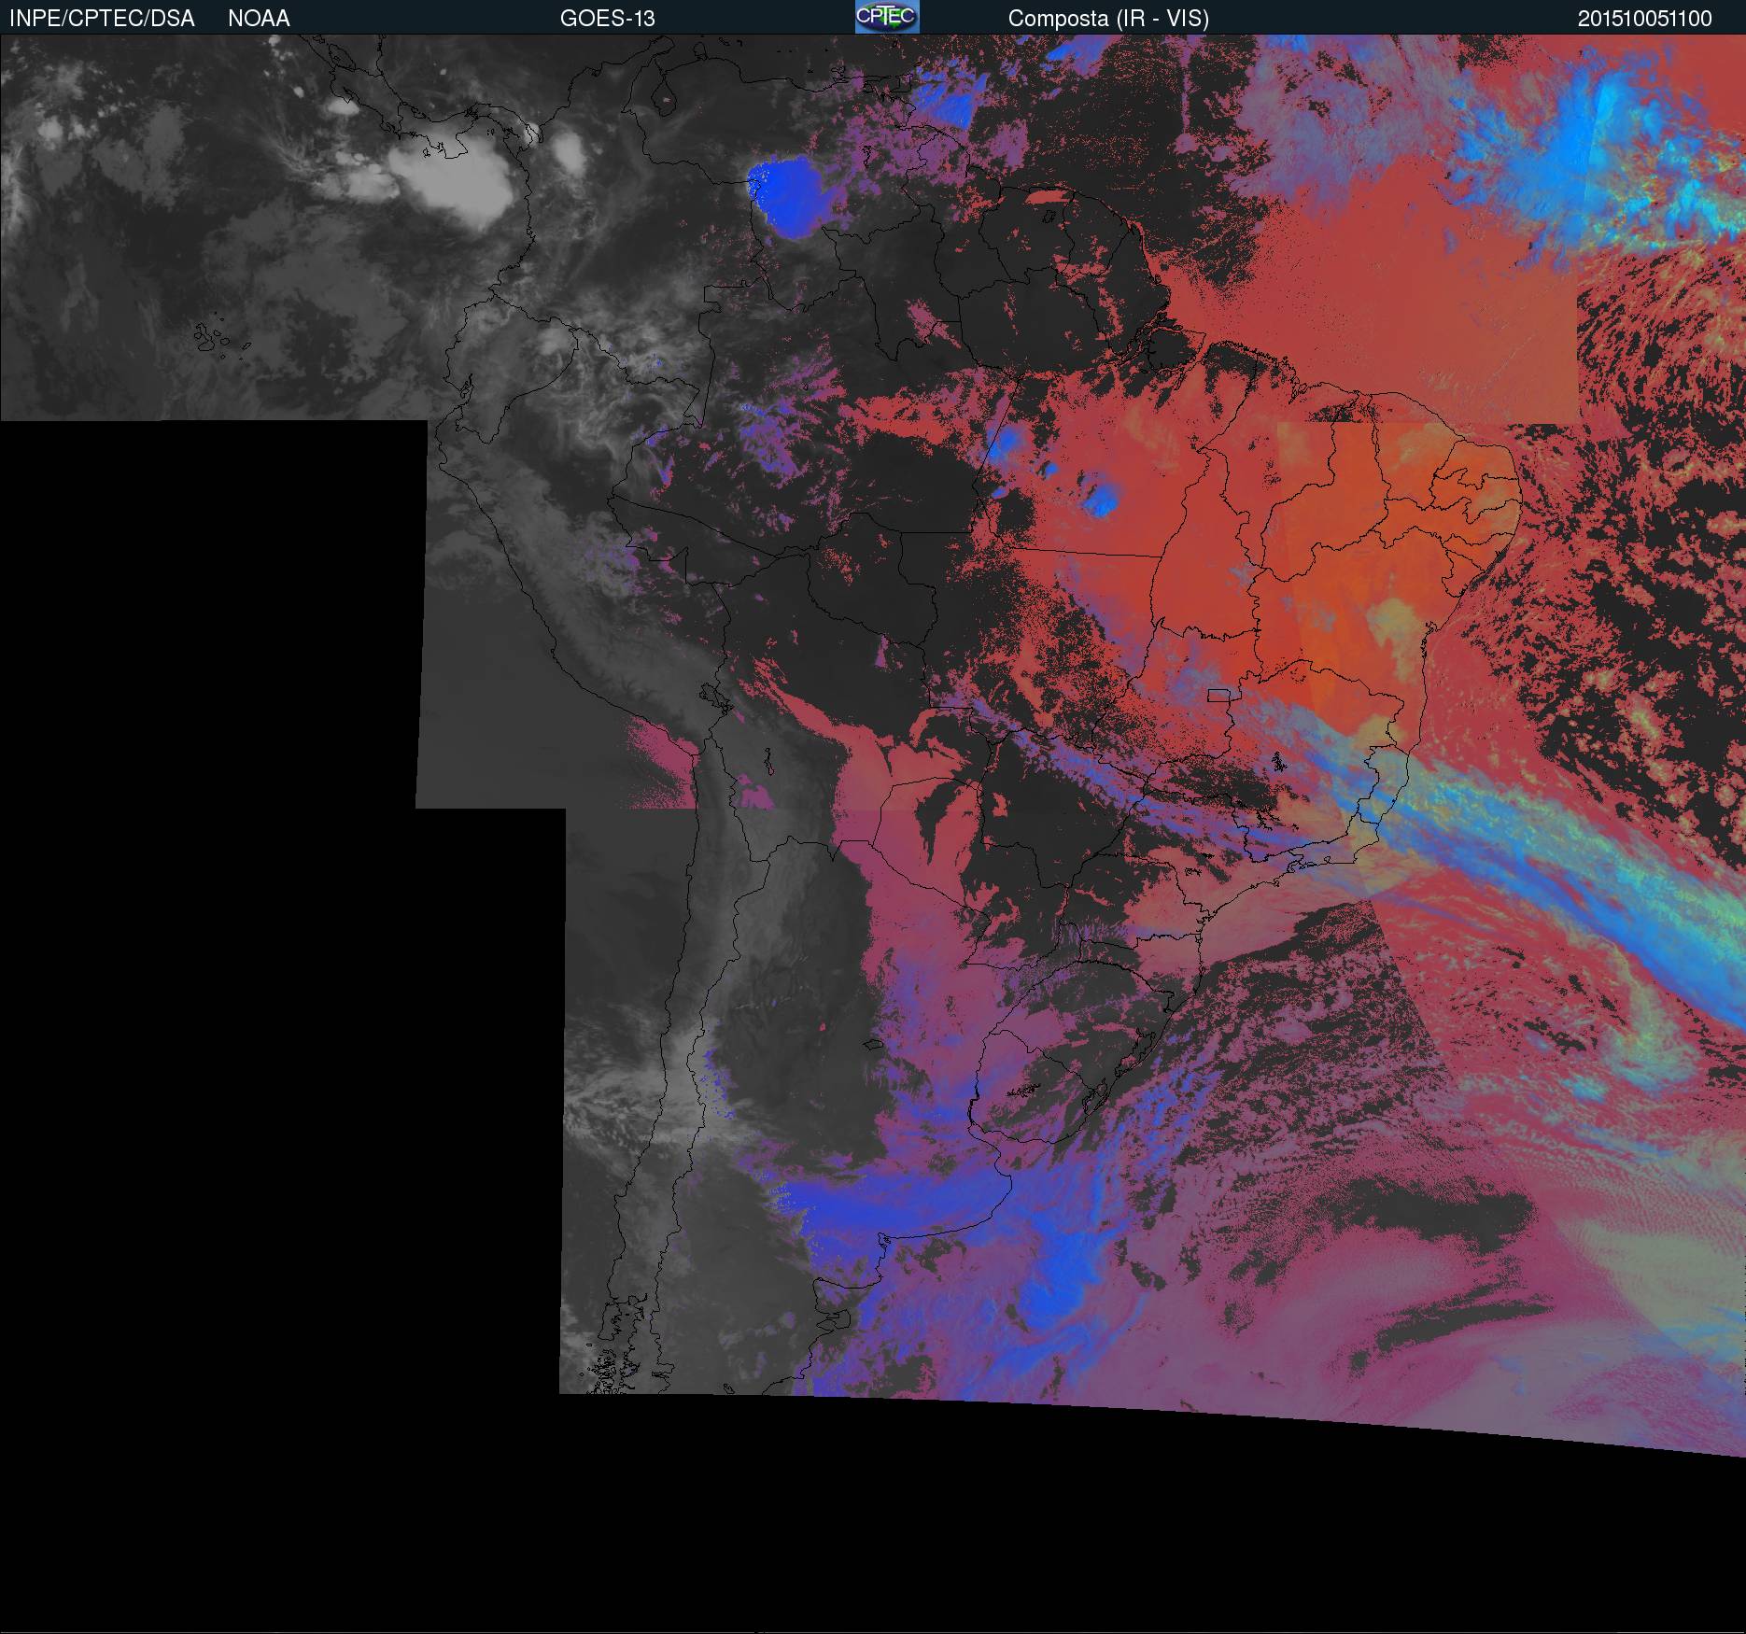Click the 201510051100 timestamp
Image resolution: width=1746 pixels, height=1634 pixels.
coord(1645,19)
